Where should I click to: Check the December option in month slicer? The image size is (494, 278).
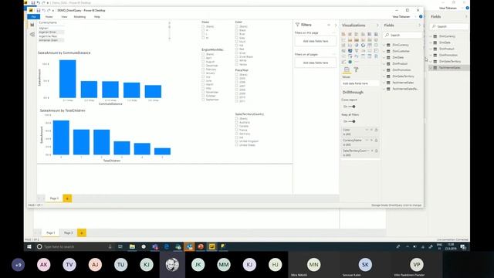(203, 66)
